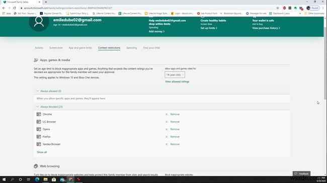
Task: Click the Web browsing section icon
Action: [x=36, y=166]
